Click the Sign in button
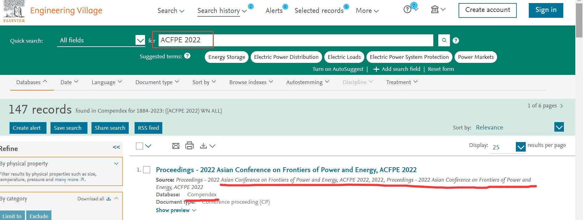The height and width of the screenshot is (220, 583). click(546, 10)
